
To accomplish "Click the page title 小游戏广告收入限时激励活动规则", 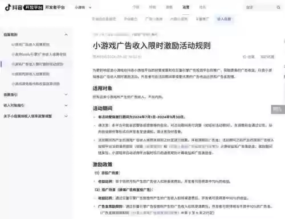I will click(152, 46).
